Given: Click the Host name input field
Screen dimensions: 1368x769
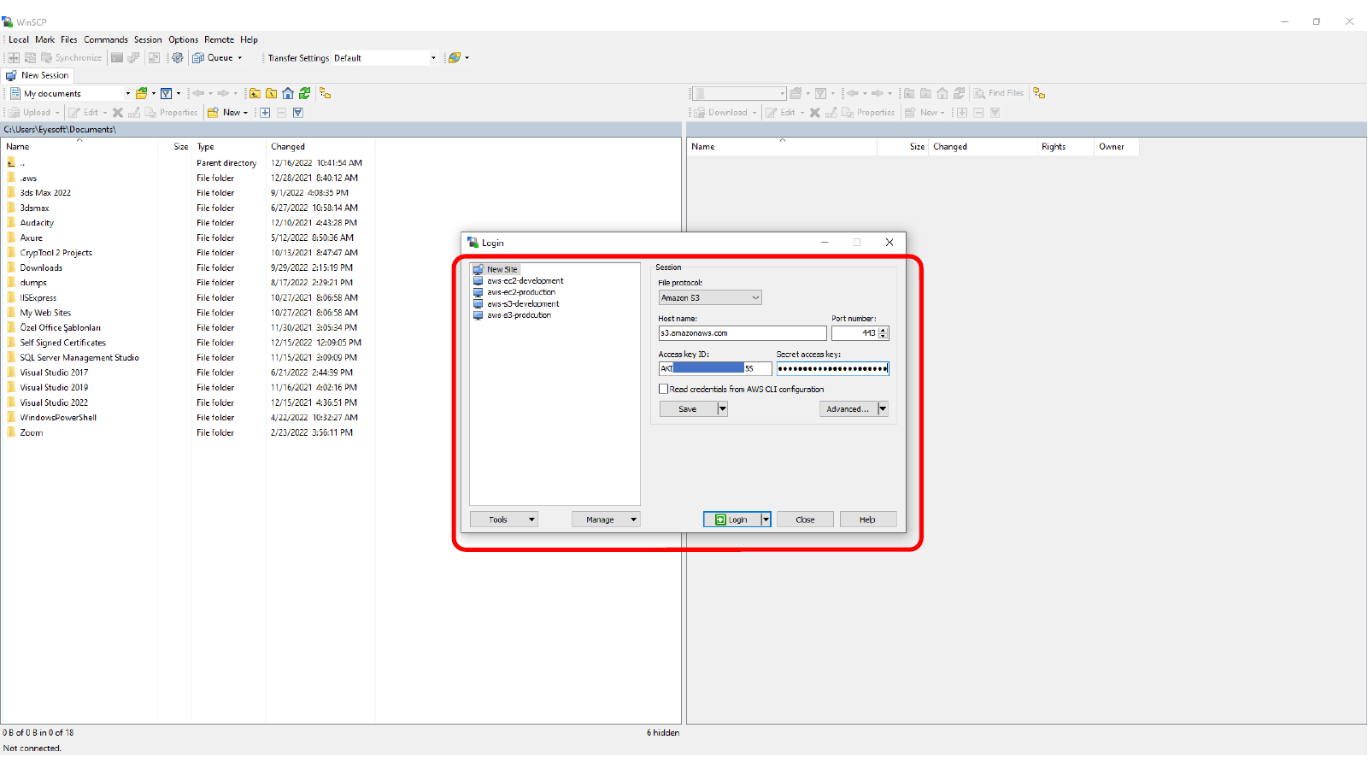Looking at the screenshot, I should tap(743, 333).
